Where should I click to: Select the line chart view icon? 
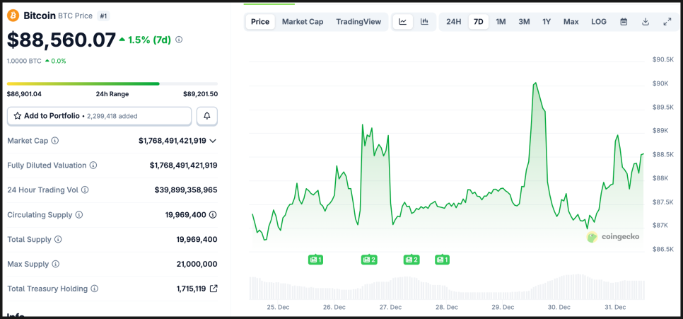click(403, 22)
